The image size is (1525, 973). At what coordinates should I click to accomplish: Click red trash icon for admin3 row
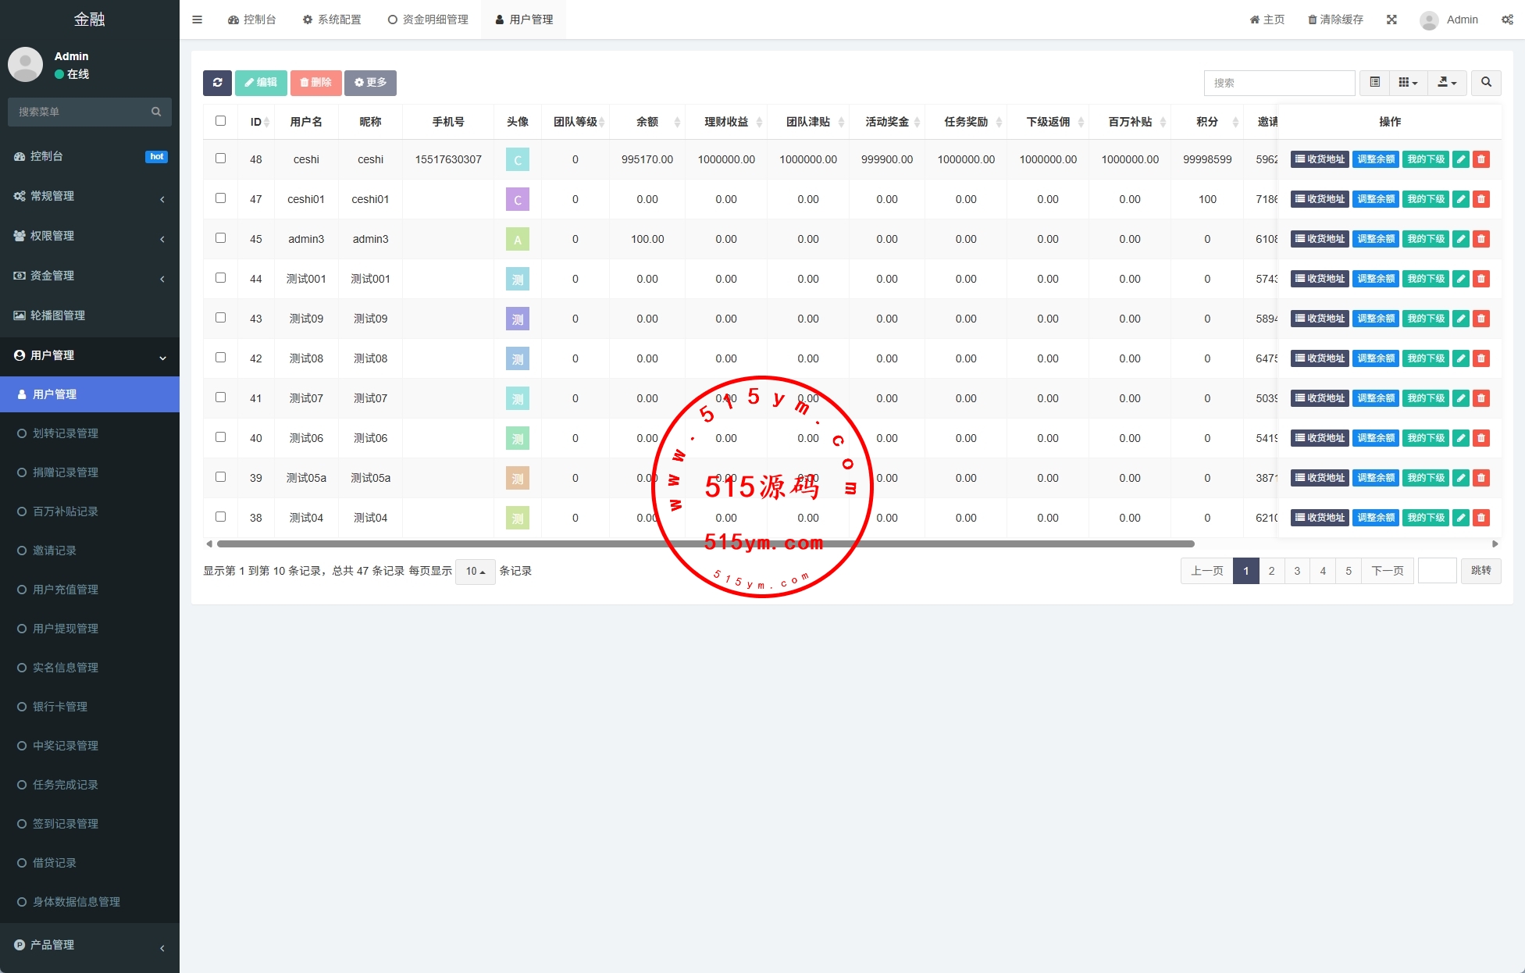pos(1480,239)
